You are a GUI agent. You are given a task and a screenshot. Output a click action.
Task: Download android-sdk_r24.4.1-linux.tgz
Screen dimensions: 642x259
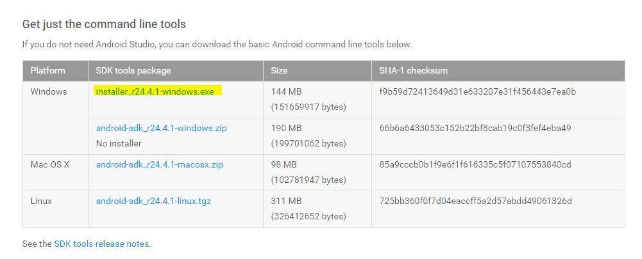click(153, 201)
